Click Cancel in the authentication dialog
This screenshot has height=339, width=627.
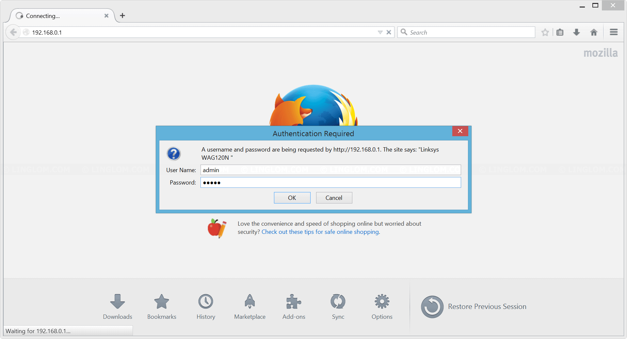point(334,198)
